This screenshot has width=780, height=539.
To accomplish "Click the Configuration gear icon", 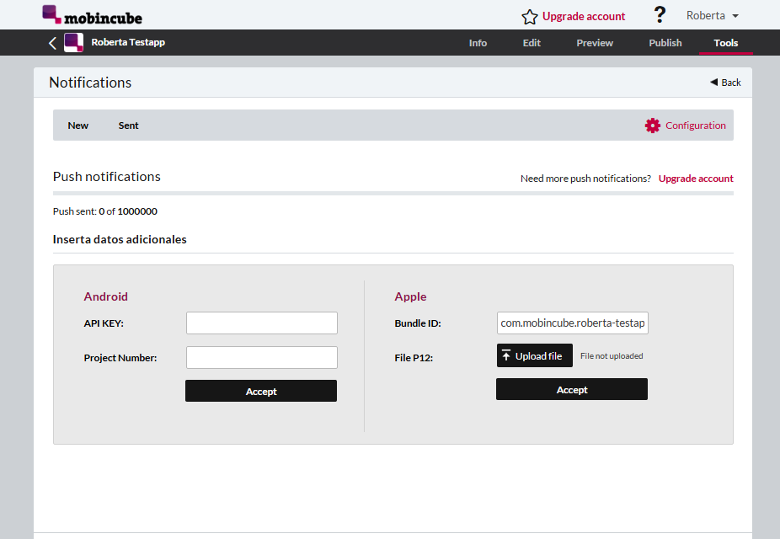I will point(652,125).
